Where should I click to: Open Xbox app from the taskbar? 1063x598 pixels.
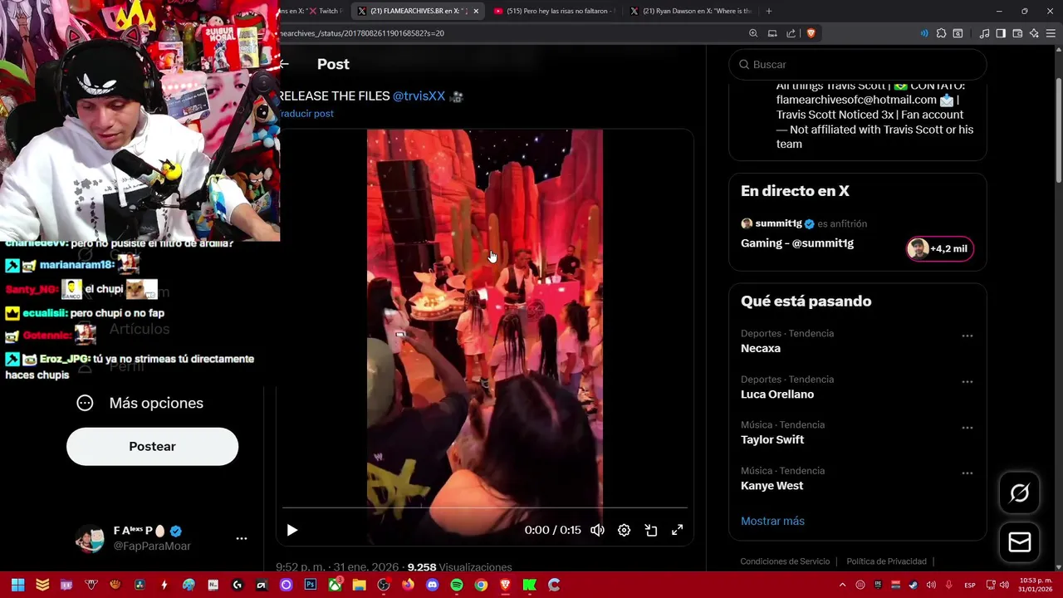(335, 585)
